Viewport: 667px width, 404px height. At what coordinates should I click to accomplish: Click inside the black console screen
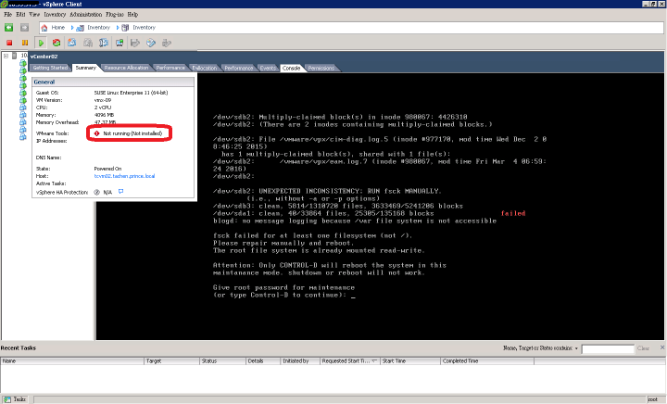click(x=380, y=207)
